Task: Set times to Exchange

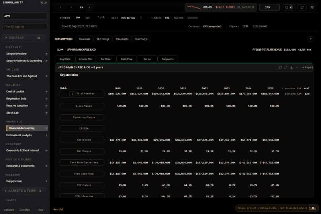Action: 193,18
